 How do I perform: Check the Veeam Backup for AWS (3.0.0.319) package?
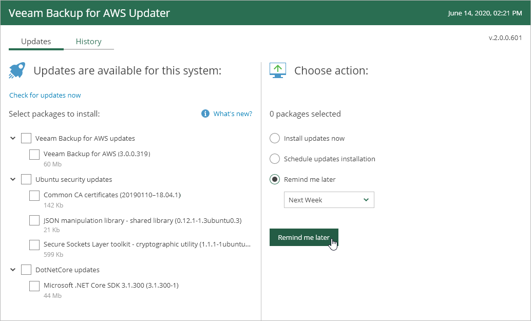(34, 154)
